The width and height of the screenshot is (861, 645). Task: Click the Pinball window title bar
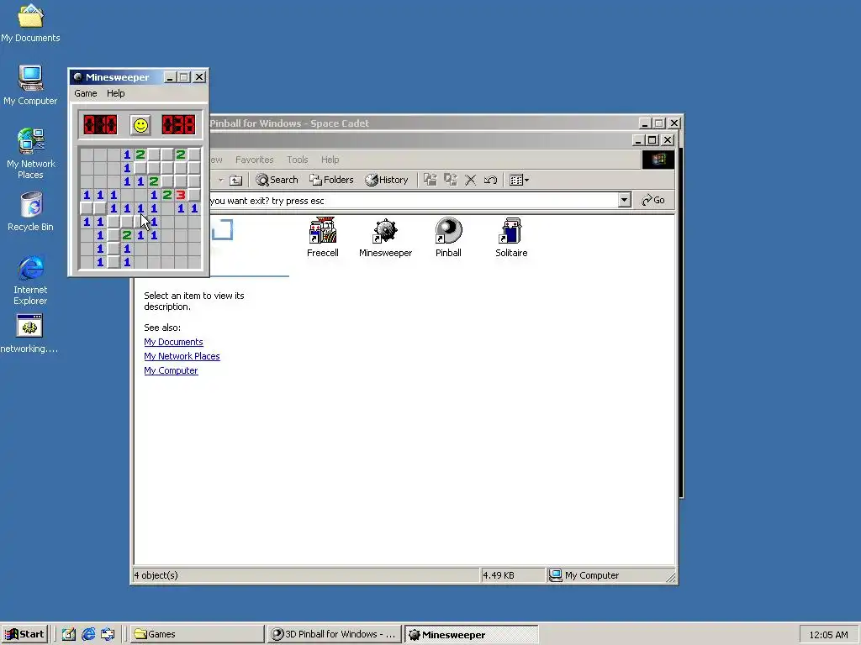(422, 123)
